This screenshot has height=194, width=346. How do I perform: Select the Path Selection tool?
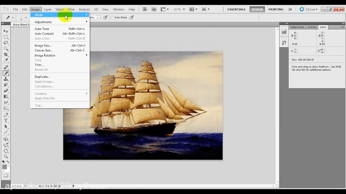(x=6, y=127)
